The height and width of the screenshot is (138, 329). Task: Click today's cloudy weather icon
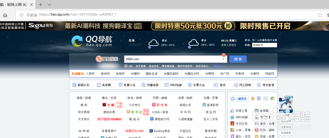153,43
